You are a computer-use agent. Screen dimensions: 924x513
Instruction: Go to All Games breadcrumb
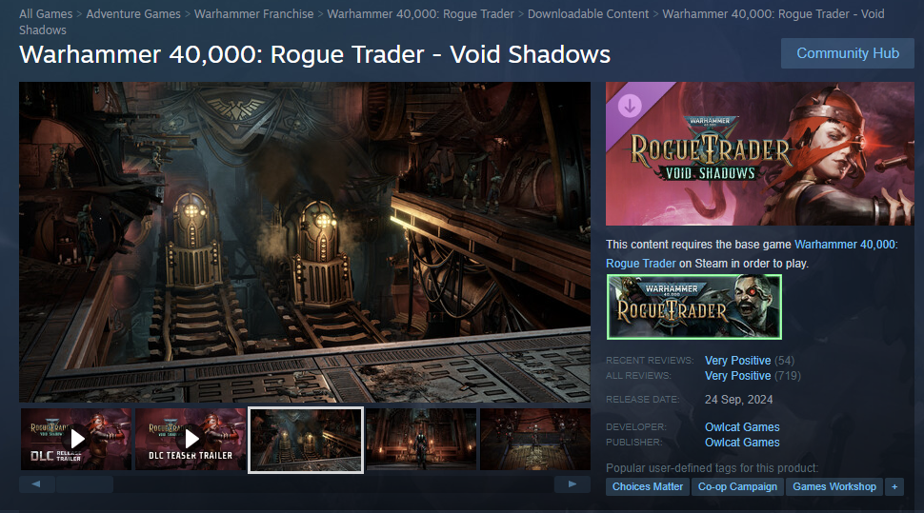click(x=46, y=14)
